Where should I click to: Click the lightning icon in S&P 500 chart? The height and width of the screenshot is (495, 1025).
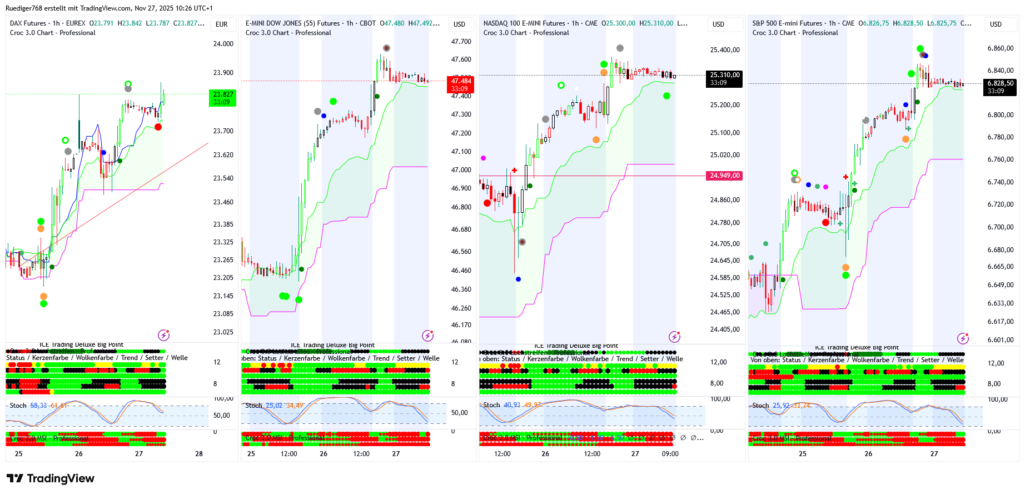coord(963,338)
